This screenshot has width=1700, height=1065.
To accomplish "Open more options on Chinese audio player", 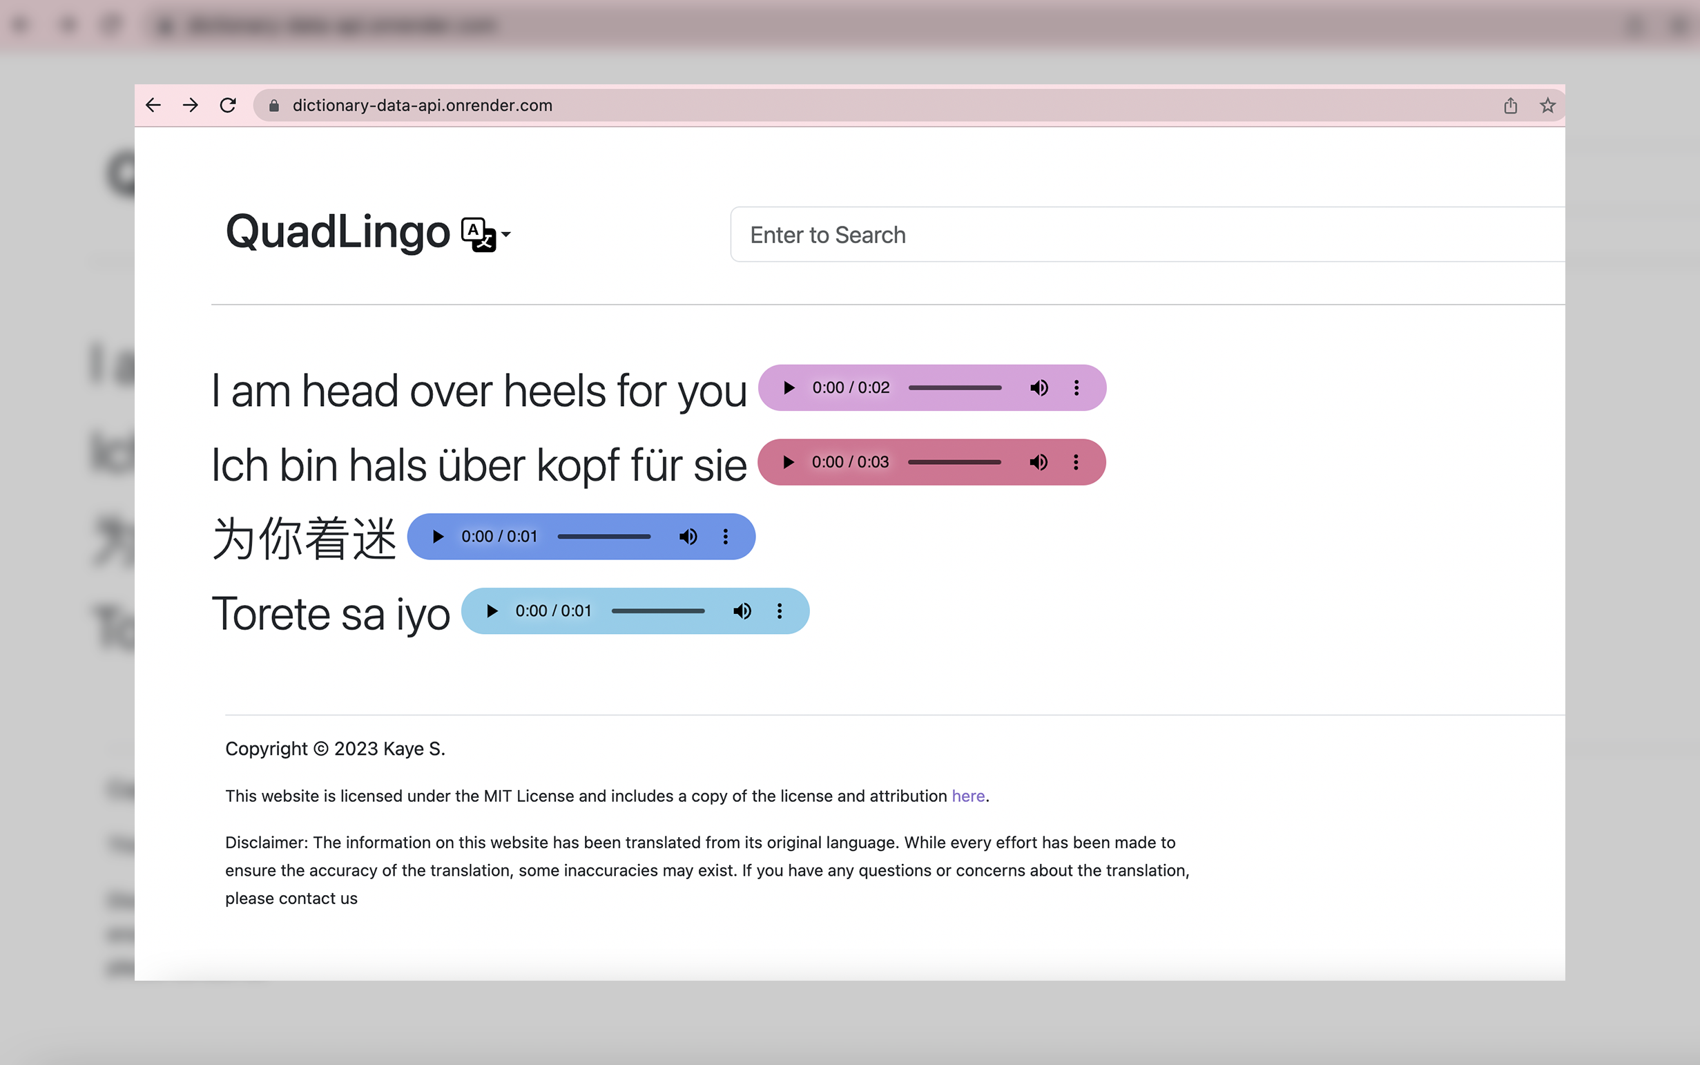I will click(x=725, y=537).
